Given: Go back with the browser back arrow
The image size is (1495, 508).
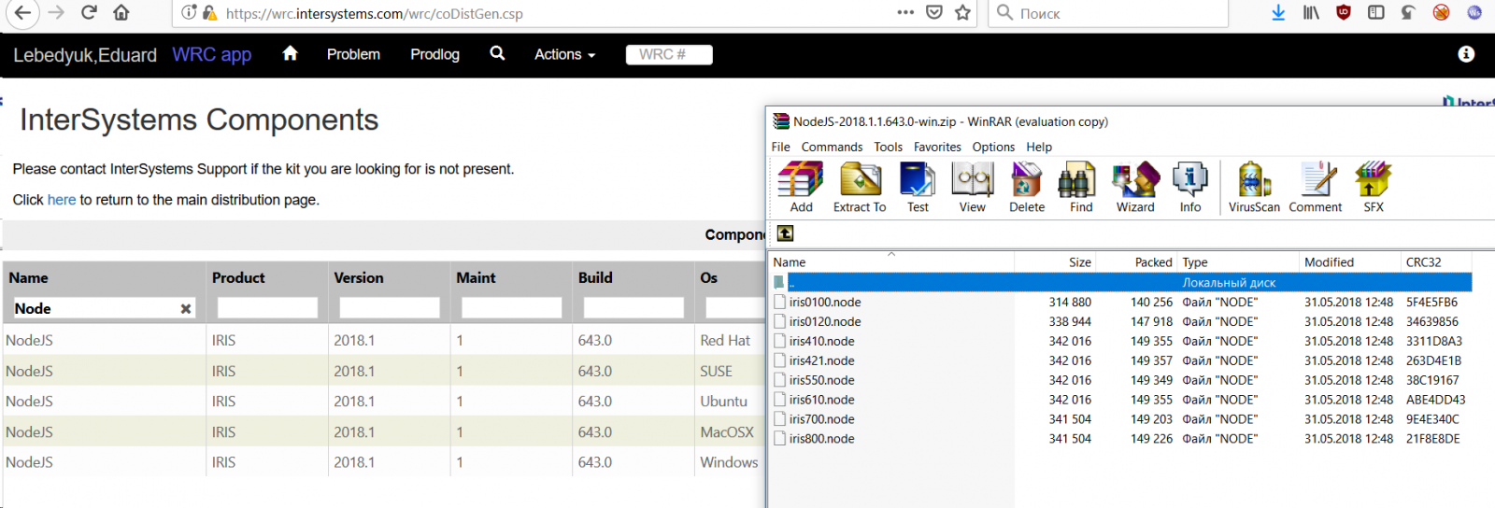Looking at the screenshot, I should (x=22, y=12).
